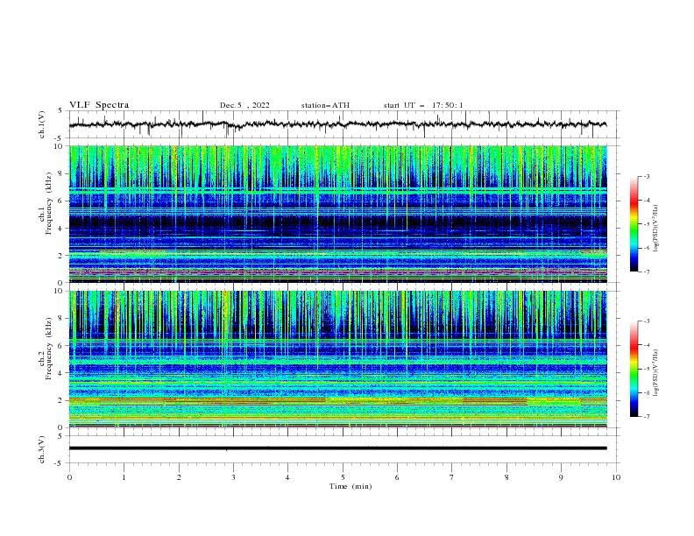Click the "ch.1(V)" waveform axis label
Screen dimensions: 694x536
coord(42,124)
